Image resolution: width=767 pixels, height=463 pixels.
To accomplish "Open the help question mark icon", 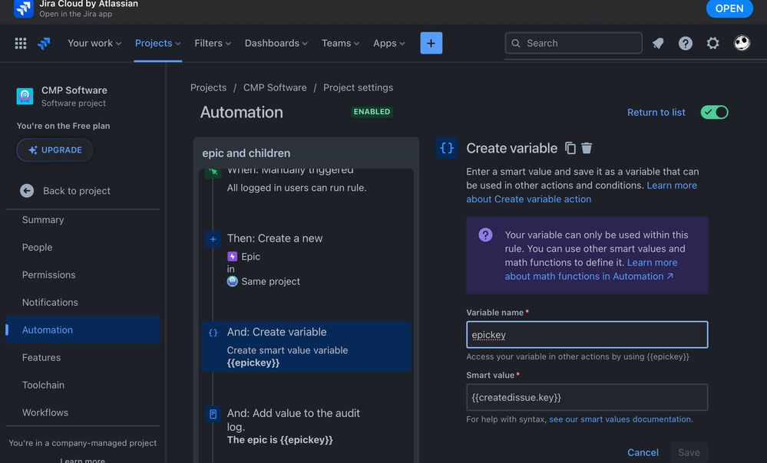I will click(686, 44).
